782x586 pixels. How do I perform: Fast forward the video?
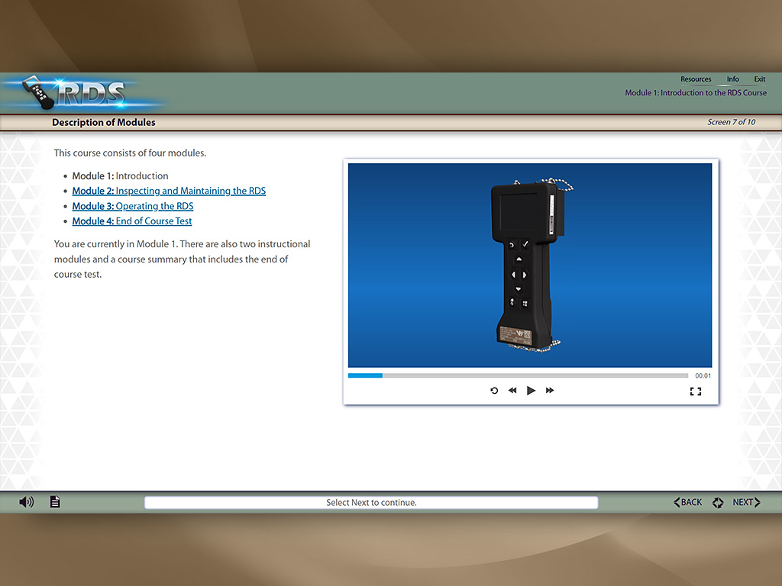point(550,391)
